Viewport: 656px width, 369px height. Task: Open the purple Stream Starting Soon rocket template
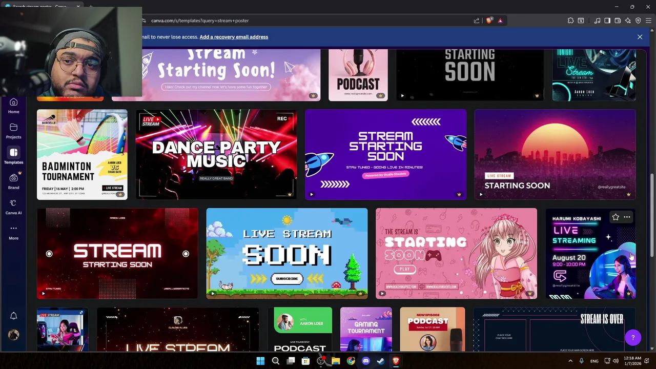pos(385,154)
